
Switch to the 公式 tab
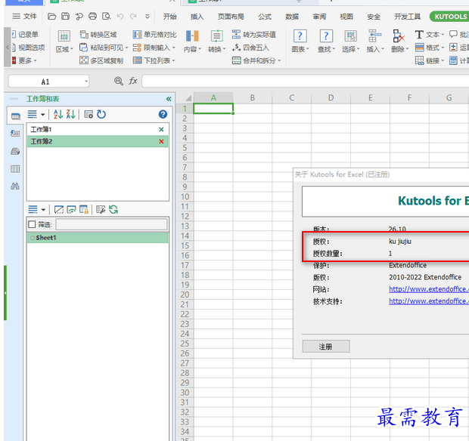click(x=265, y=17)
